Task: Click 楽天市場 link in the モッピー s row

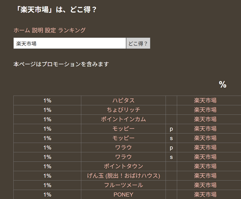Action: click(x=205, y=138)
